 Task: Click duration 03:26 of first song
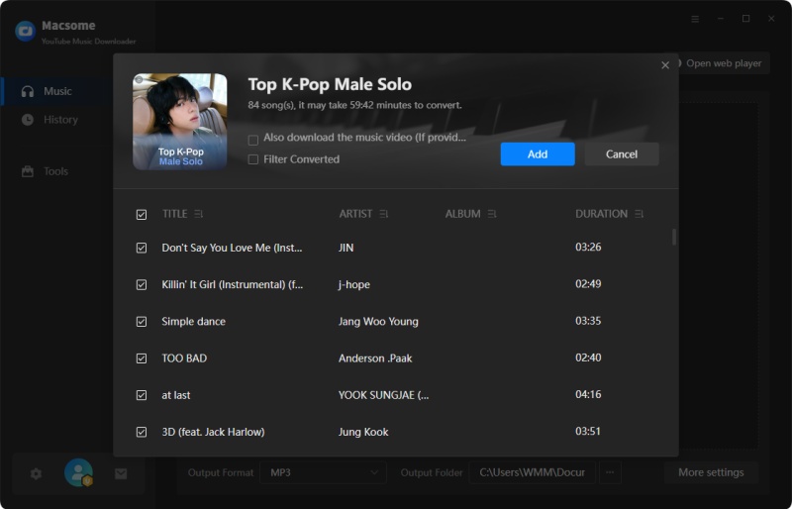(588, 248)
